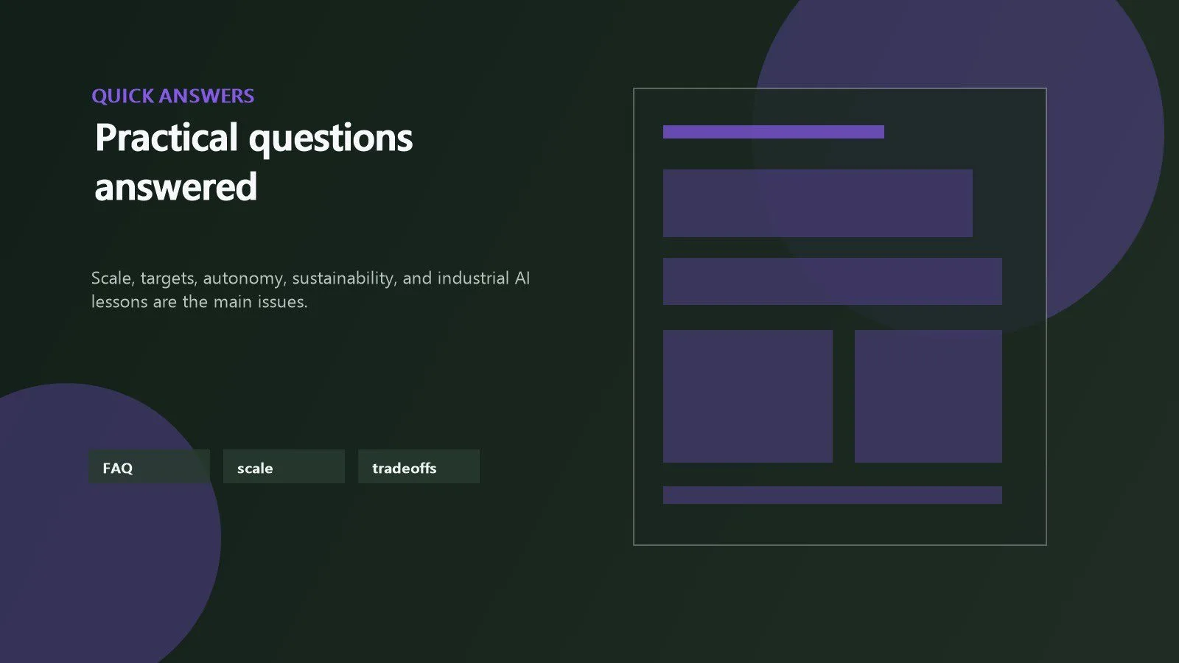
Task: Click the QUICK ANSWERS label
Action: tap(173, 96)
